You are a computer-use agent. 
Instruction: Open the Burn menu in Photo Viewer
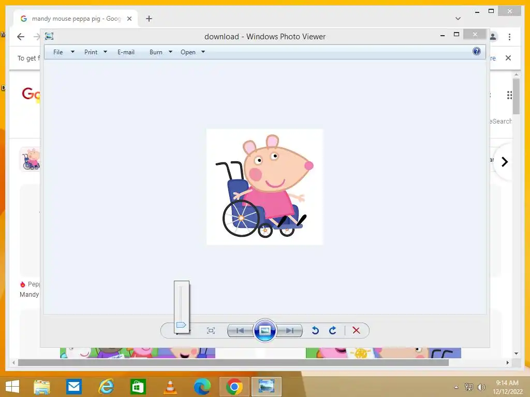[156, 52]
